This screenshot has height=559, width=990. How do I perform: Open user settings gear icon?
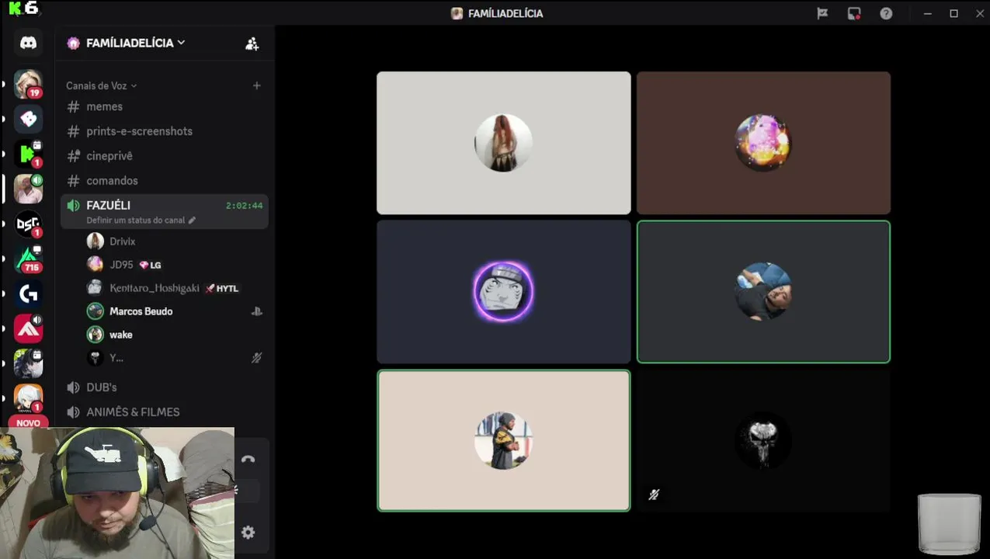click(248, 532)
